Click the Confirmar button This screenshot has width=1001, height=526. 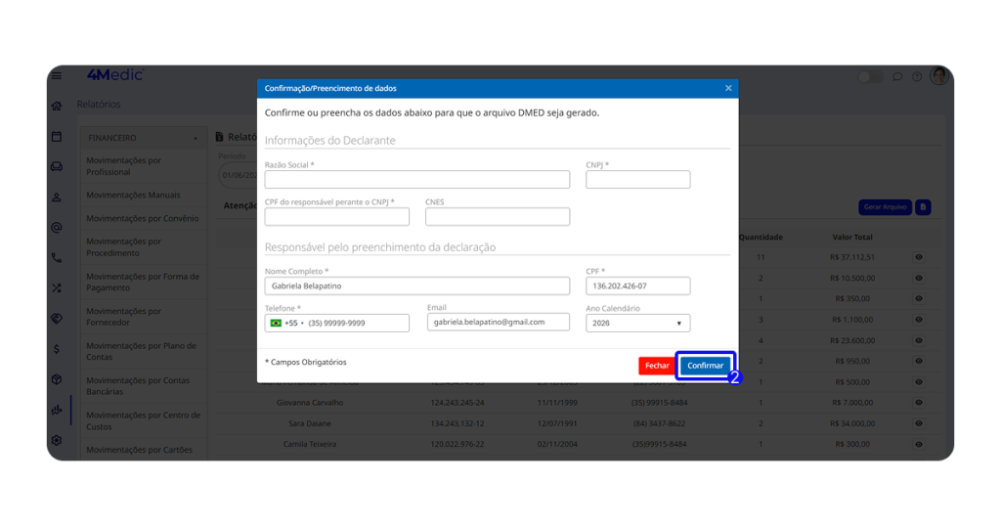pyautogui.click(x=705, y=366)
